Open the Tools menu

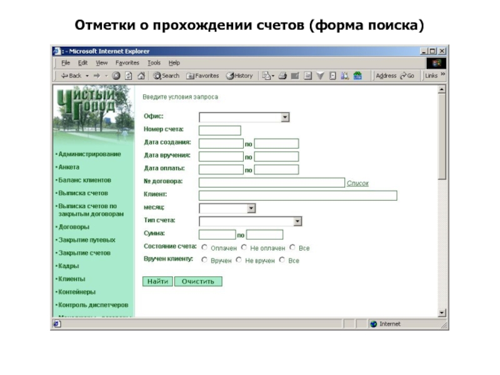click(154, 62)
